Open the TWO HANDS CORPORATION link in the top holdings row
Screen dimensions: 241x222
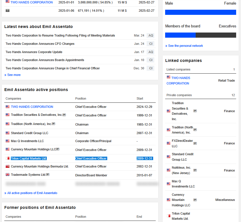(x=31, y=2)
